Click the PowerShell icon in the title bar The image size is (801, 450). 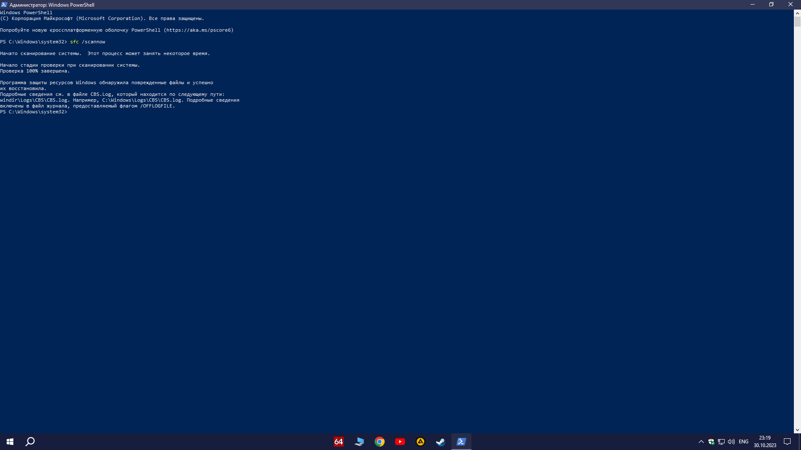pyautogui.click(x=4, y=5)
